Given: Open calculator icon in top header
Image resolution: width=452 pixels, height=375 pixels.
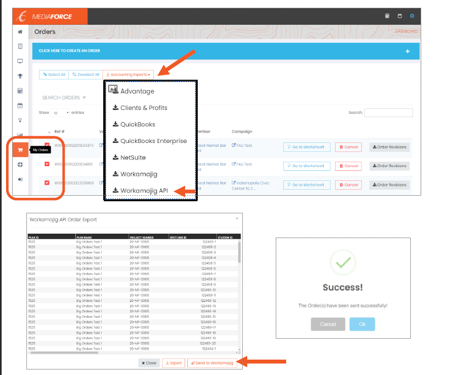Looking at the screenshot, I should [387, 16].
